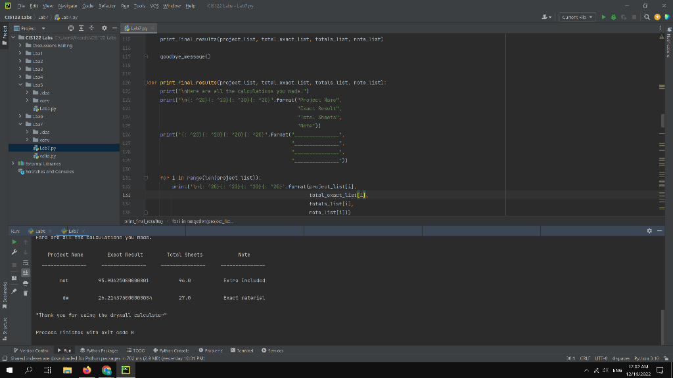Open Search Everywhere magnifier icon
The height and width of the screenshot is (378, 673).
[x=647, y=17]
